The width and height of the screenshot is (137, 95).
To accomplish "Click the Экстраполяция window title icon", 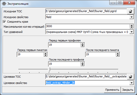I will [4, 4].
